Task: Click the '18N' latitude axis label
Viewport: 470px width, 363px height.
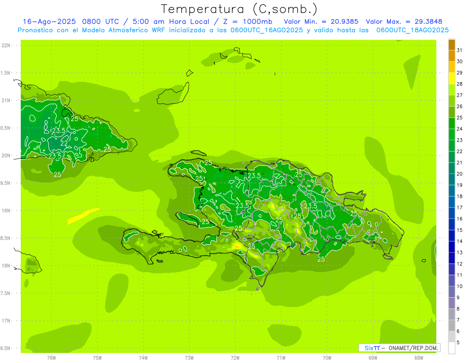Action: pos(7,265)
